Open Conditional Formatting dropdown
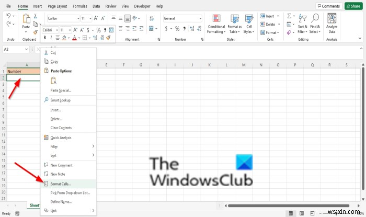 tap(216, 24)
